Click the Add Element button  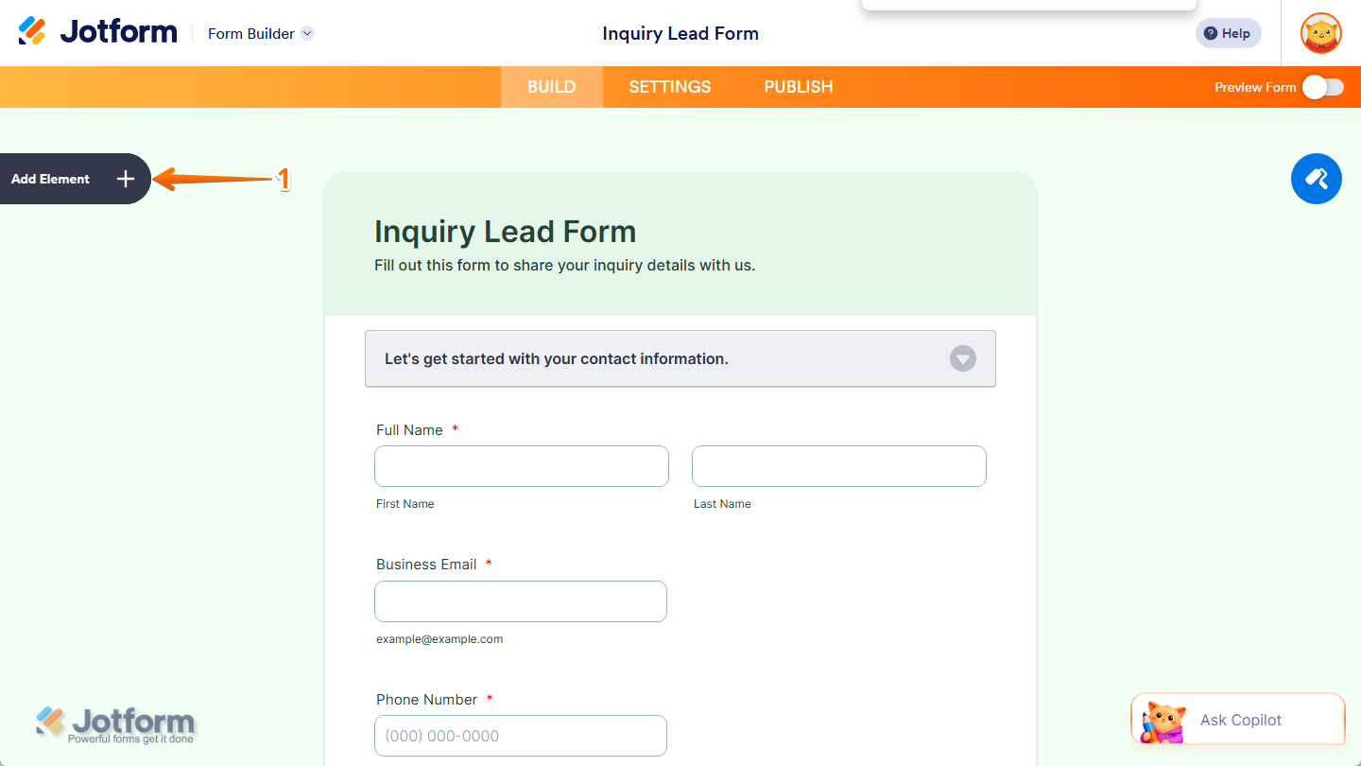[x=50, y=179]
